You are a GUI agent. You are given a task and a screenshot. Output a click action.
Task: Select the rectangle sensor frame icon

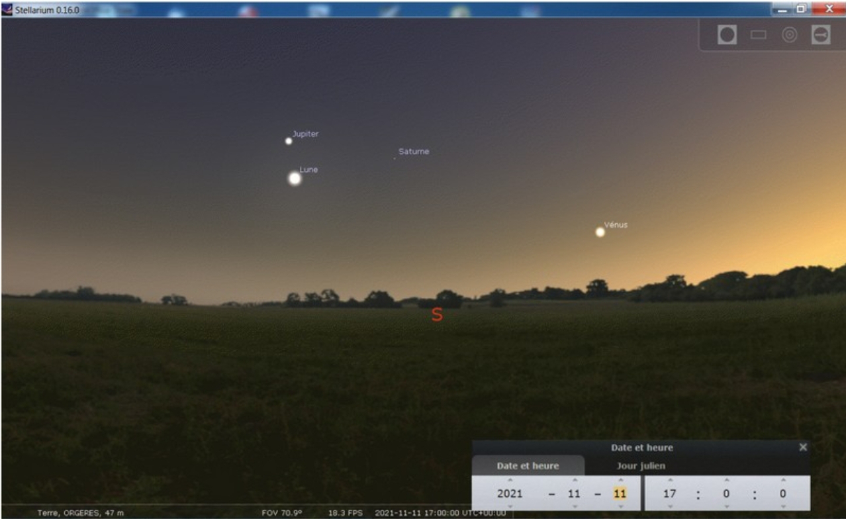(x=758, y=36)
